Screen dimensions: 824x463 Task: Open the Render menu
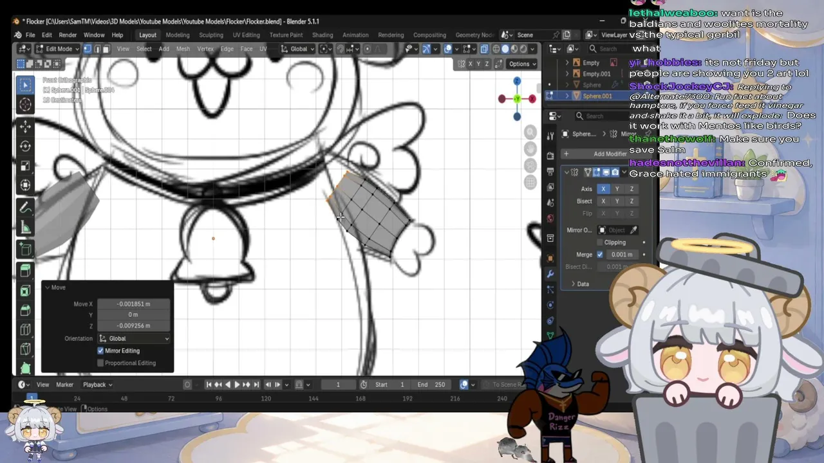68,35
